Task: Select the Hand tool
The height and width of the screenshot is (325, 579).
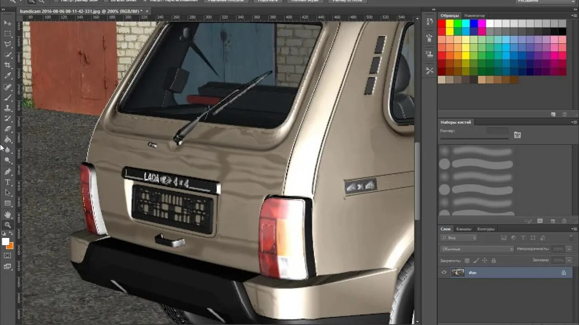Action: pos(8,214)
